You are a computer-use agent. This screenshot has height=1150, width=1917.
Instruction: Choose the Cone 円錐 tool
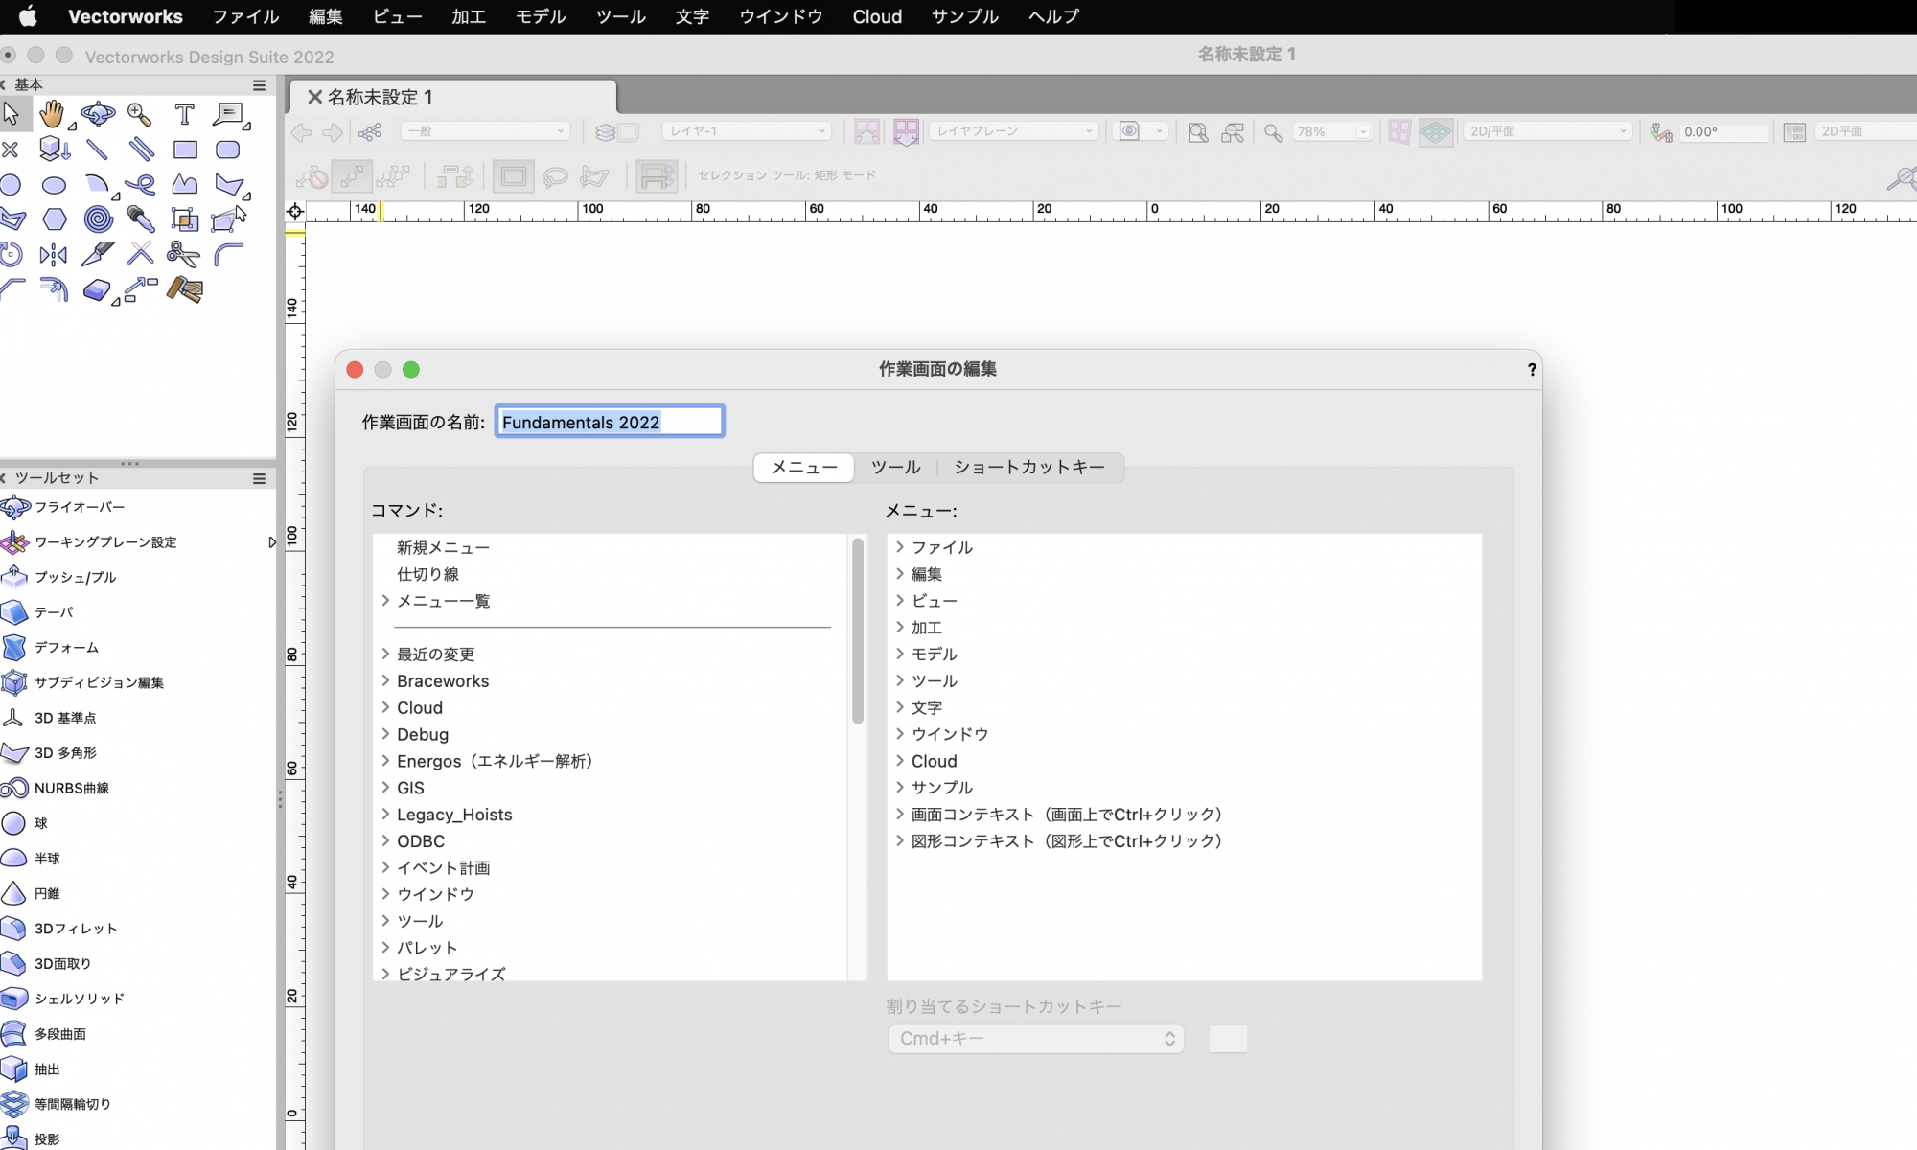(46, 893)
